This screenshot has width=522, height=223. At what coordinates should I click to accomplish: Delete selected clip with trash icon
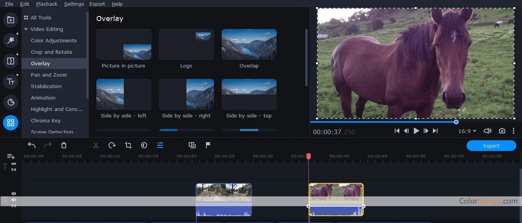pos(64,145)
